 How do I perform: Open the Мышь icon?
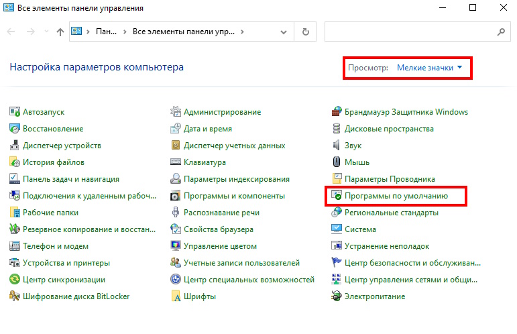337,162
